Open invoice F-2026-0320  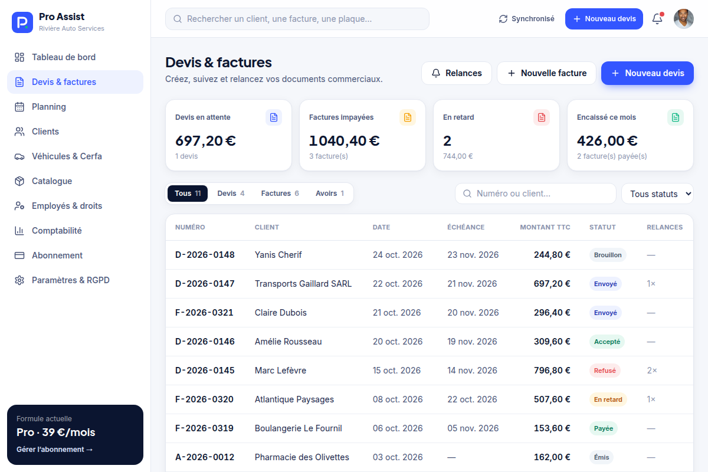pyautogui.click(x=204, y=399)
